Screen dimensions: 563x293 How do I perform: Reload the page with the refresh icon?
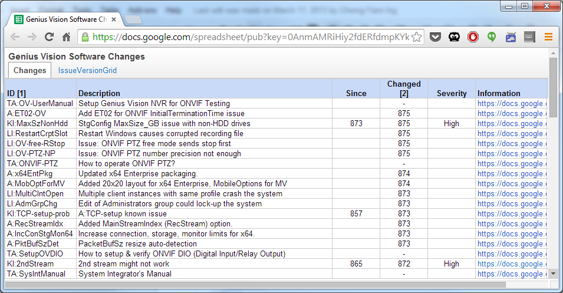pos(49,37)
